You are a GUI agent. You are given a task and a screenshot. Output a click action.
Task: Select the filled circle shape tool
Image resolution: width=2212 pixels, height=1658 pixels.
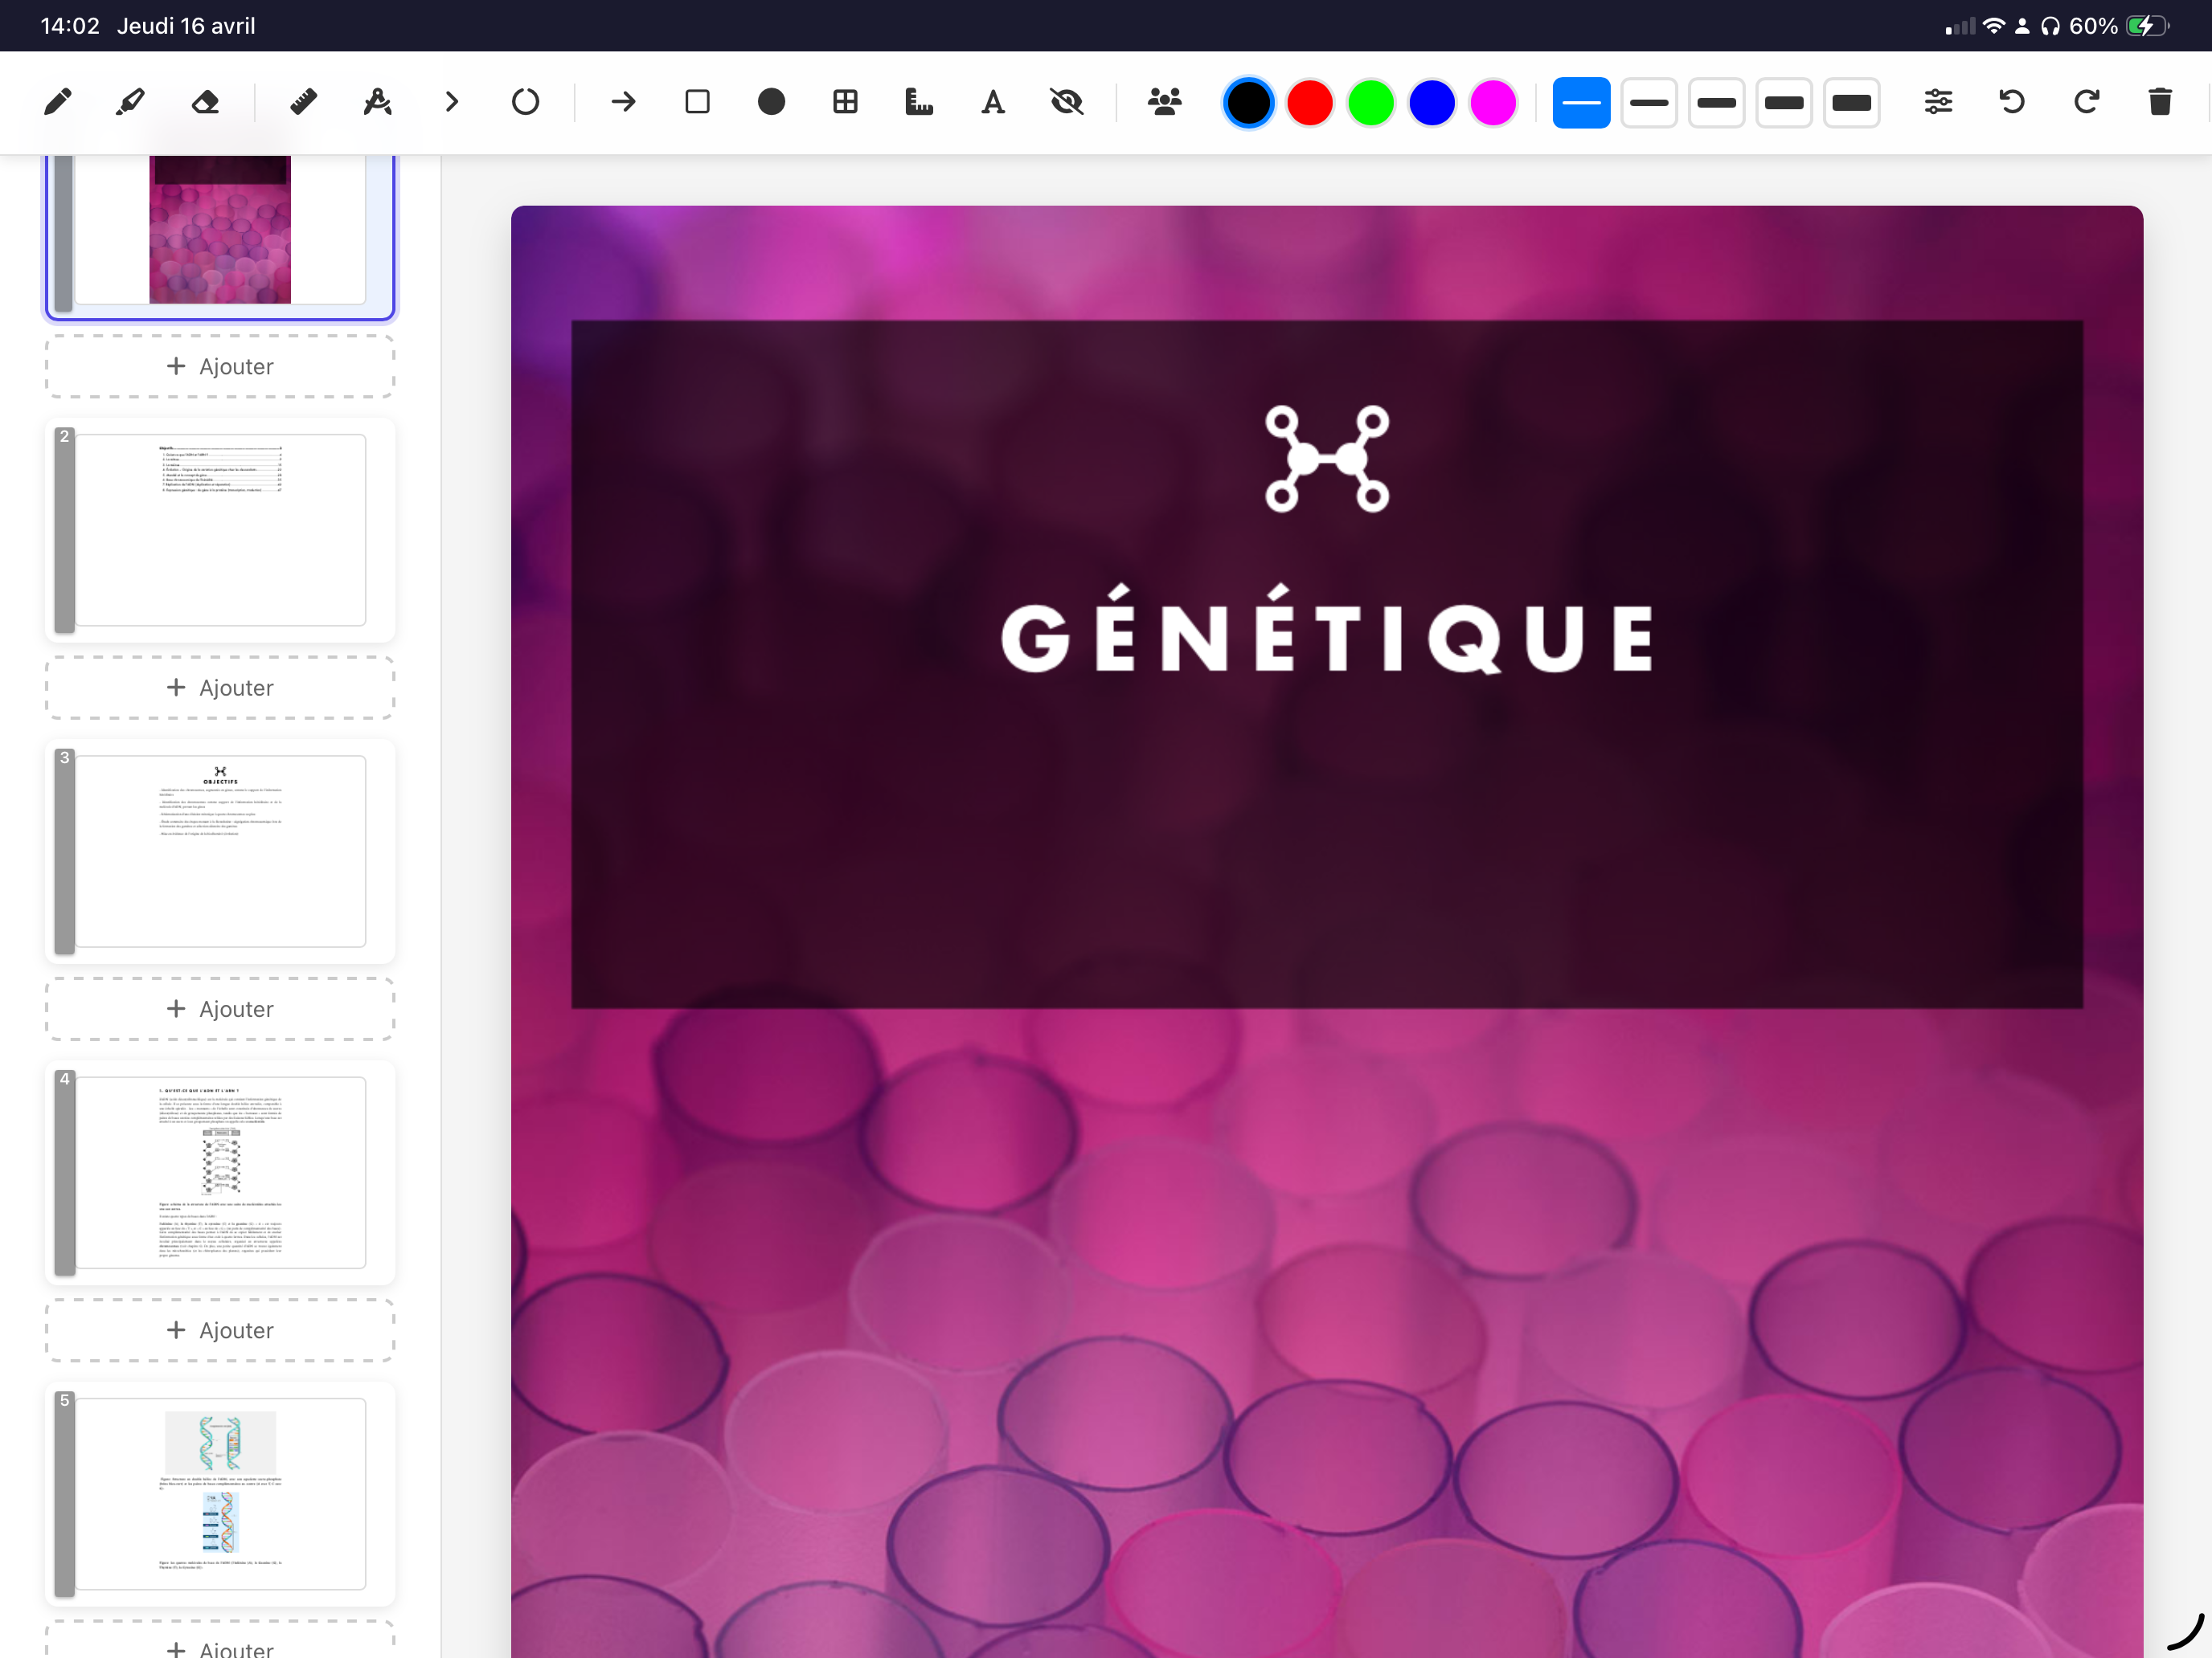point(771,102)
